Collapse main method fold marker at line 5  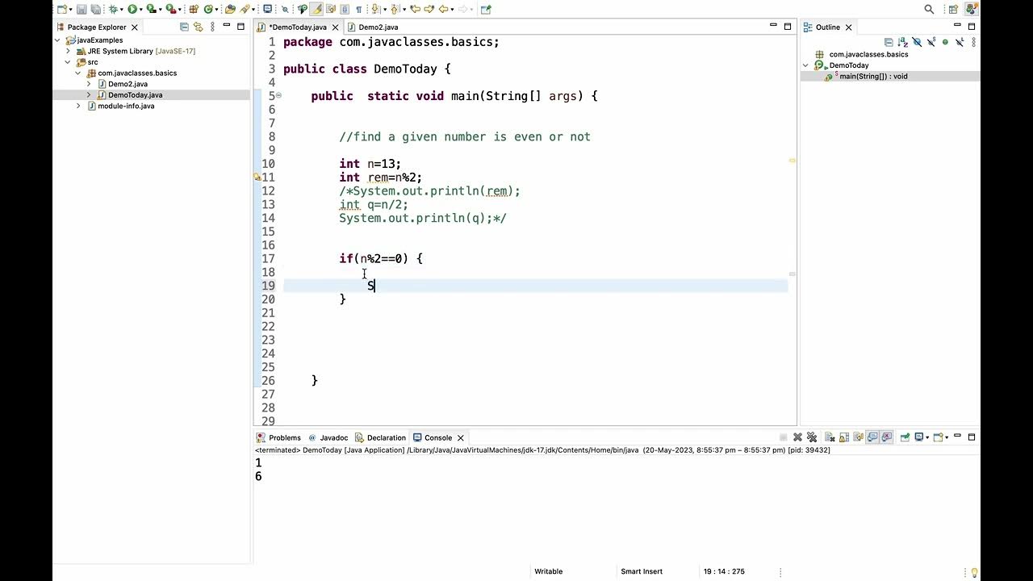point(278,95)
